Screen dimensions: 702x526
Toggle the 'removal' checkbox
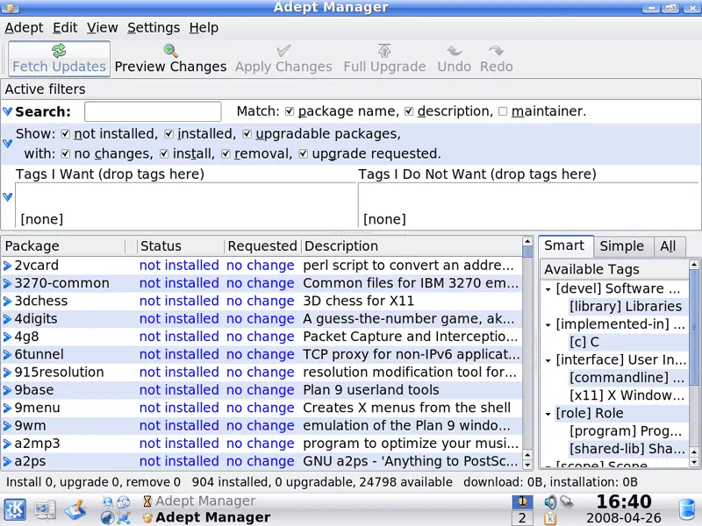coord(226,154)
